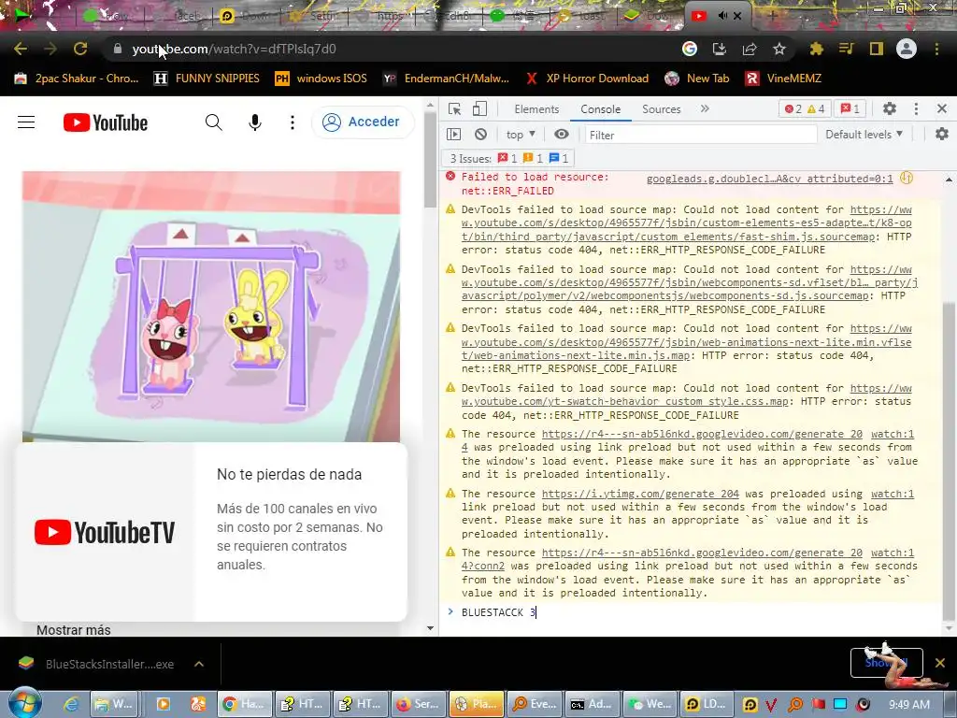Click the video player thumbnail
957x718 pixels.
click(211, 307)
